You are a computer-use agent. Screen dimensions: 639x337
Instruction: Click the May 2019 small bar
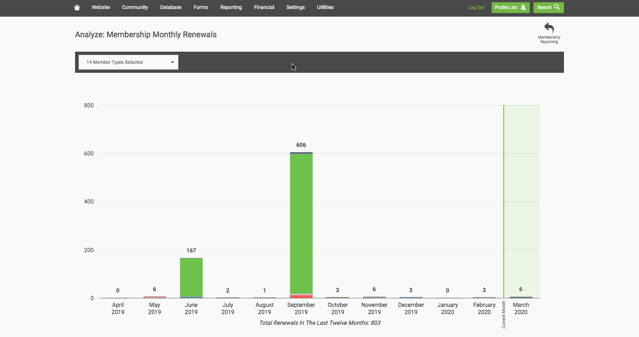click(155, 297)
